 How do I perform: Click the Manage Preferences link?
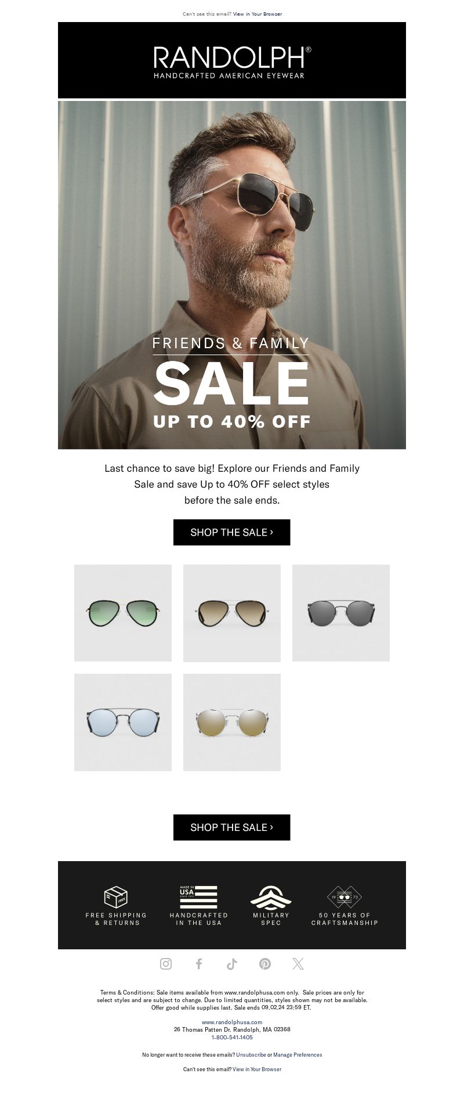298,1055
